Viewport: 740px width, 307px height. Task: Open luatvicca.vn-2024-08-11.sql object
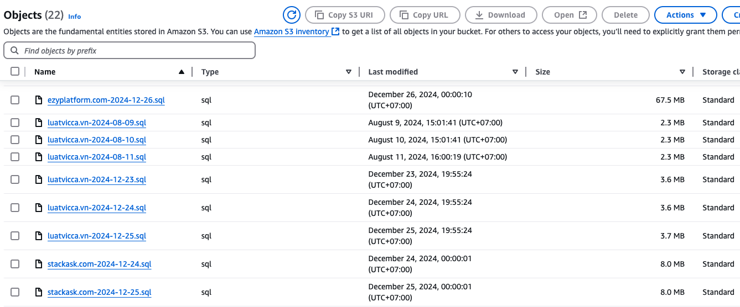click(x=97, y=157)
